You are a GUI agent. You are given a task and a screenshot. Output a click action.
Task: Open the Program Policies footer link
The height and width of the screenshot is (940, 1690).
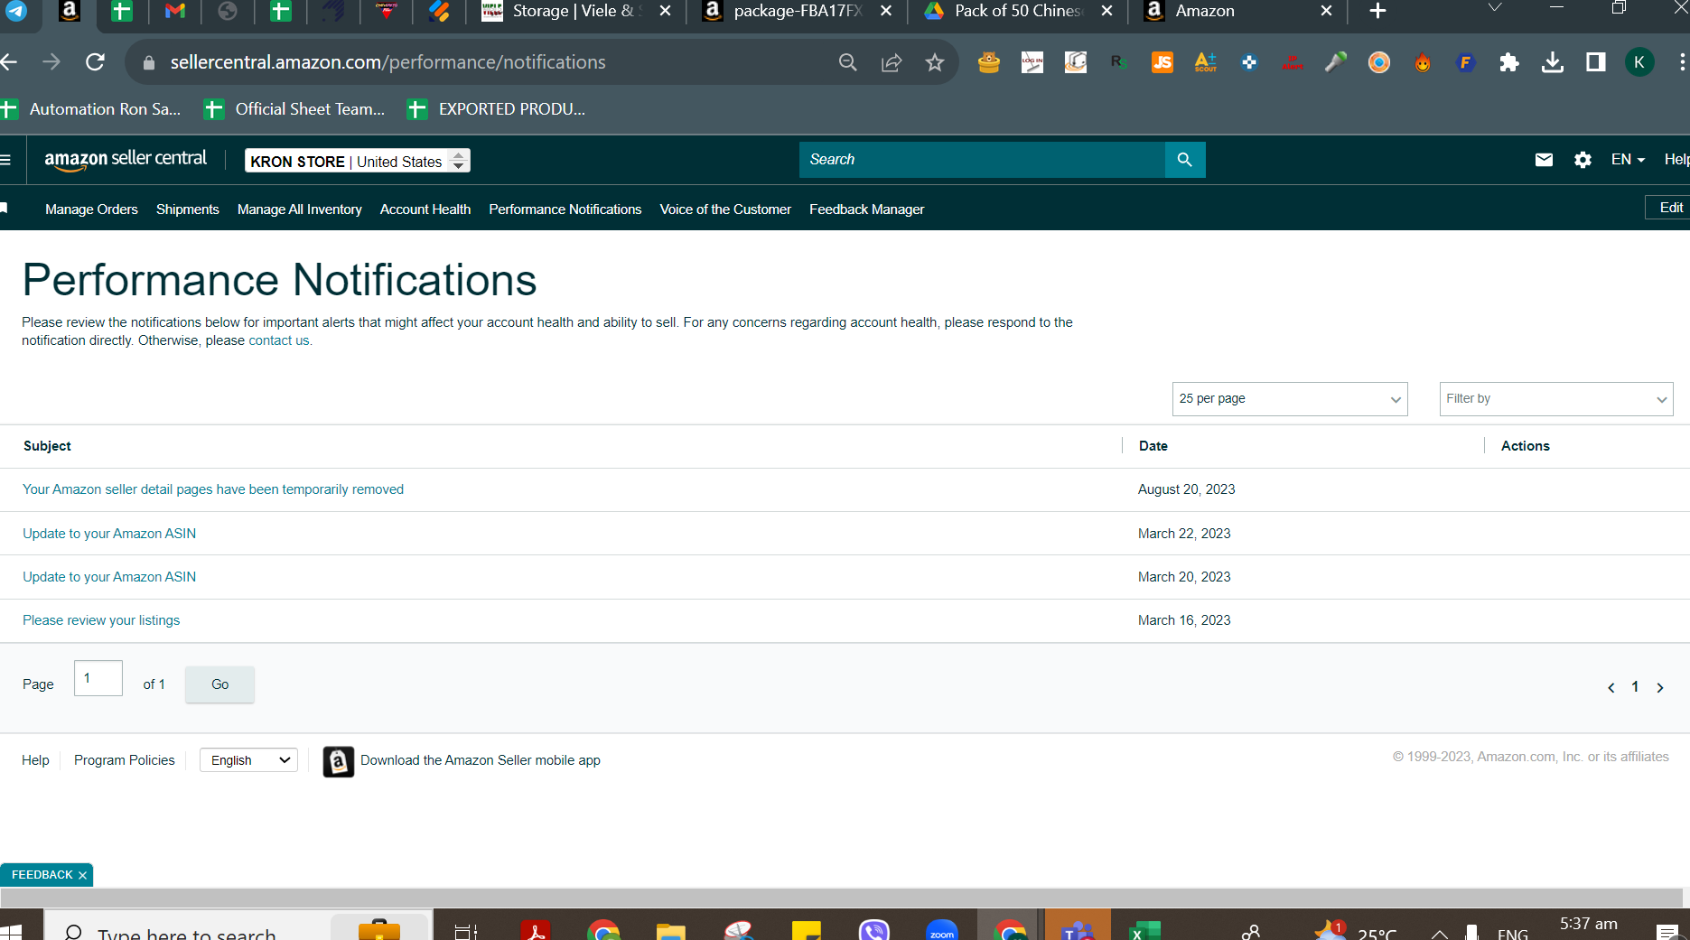(125, 760)
